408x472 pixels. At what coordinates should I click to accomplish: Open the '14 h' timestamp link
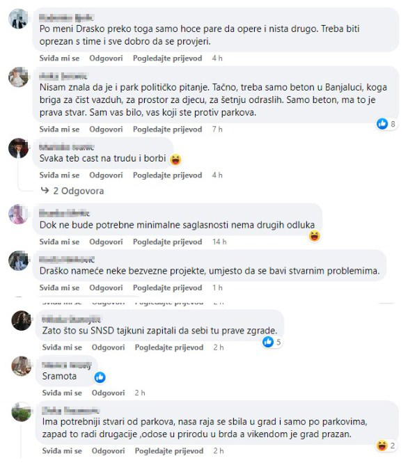point(219,242)
